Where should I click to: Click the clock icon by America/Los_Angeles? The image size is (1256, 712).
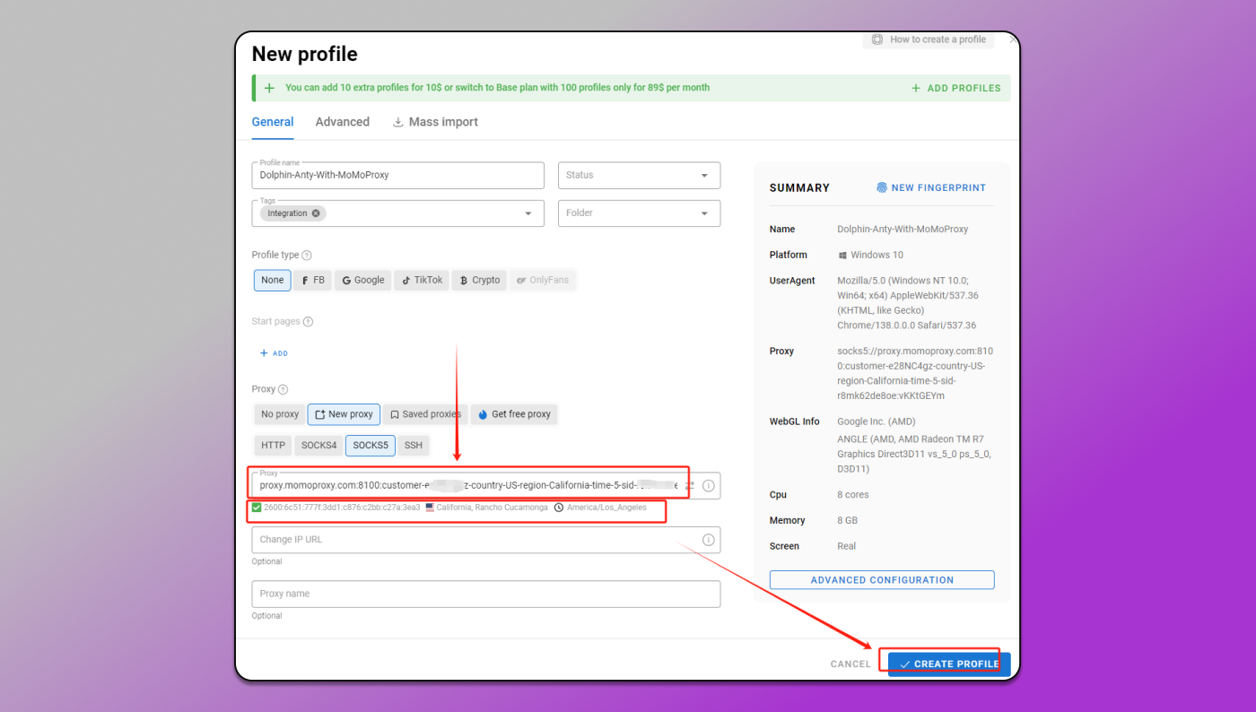559,508
